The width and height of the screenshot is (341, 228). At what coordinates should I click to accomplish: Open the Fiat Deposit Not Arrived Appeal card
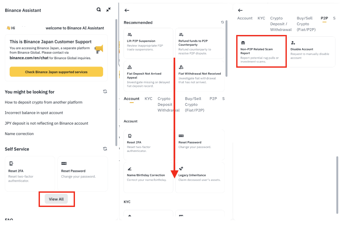coord(148,76)
